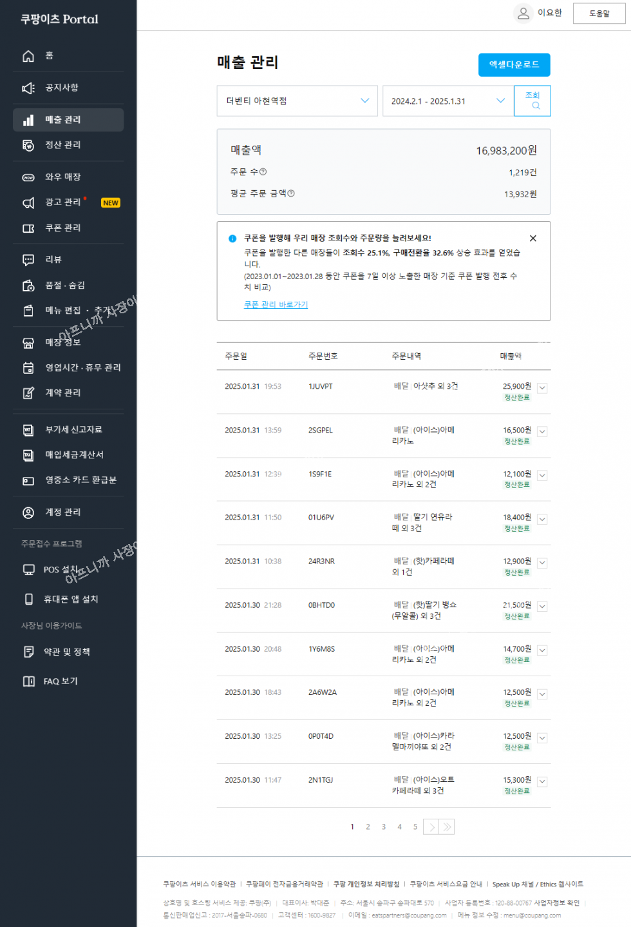Viewport: 631px width, 927px height.
Task: Follow the 쿠폰 관리 바로가기 link
Action: click(x=276, y=305)
